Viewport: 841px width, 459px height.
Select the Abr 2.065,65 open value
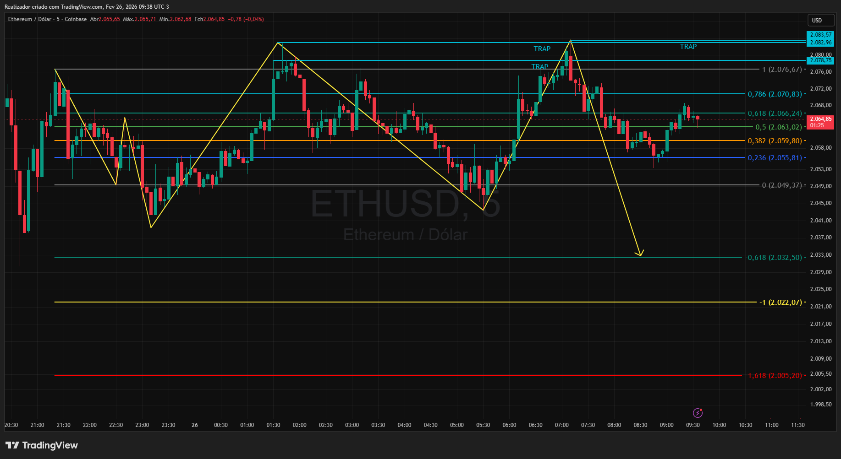tap(105, 19)
